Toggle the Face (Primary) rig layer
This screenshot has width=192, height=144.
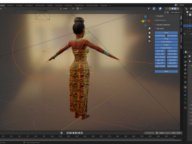pos(160,36)
